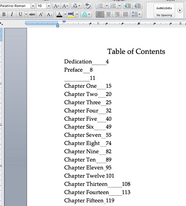Click the Chapter Ten entry
This screenshot has height=206, width=186.
tap(88, 160)
